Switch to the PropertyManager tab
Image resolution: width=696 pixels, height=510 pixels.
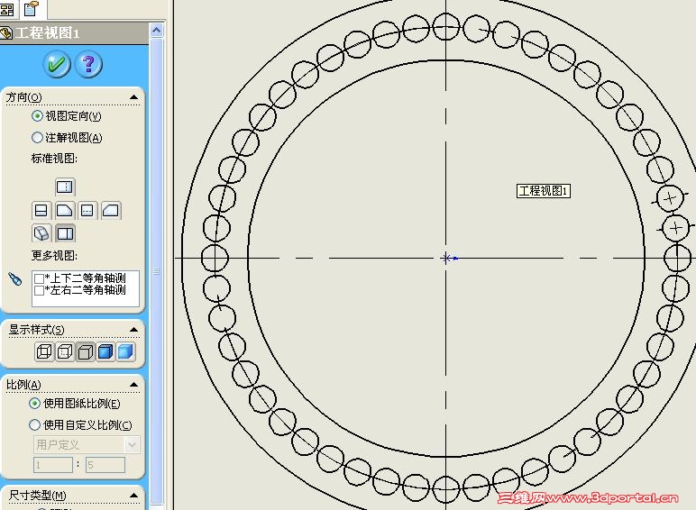(x=32, y=8)
